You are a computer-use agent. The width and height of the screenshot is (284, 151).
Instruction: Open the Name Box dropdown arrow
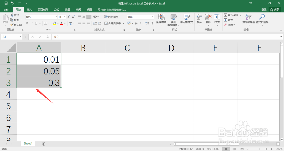[20, 37]
